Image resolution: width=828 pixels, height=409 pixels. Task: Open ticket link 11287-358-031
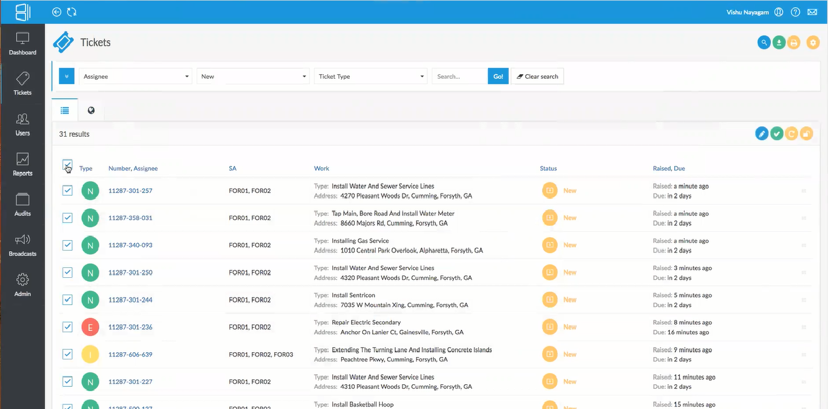click(130, 218)
